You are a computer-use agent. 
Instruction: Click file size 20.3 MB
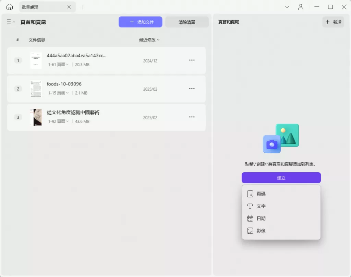pos(82,65)
